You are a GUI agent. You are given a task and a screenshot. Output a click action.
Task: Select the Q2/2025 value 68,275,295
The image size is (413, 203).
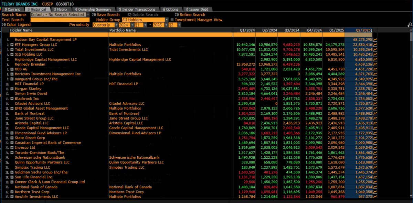[363, 40]
